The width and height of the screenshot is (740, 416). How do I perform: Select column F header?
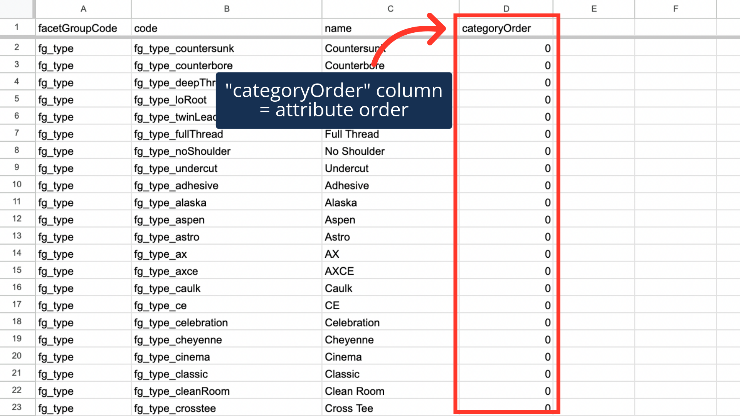pos(675,8)
